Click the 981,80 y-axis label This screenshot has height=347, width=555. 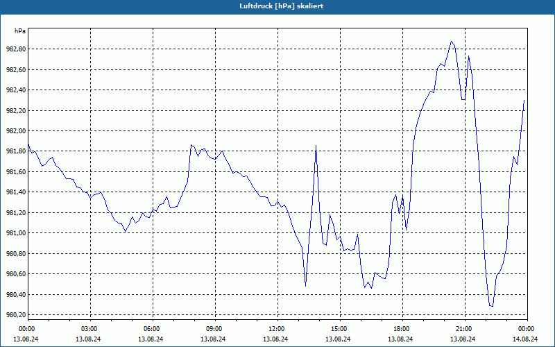16,151
